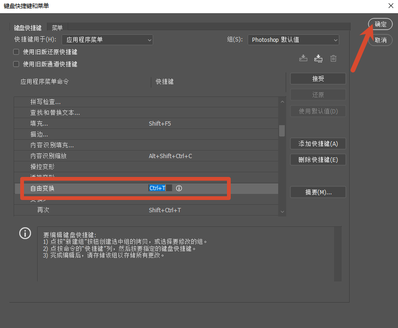398x328 pixels.
Task: Select the 拼写检查... row
Action: (x=146, y=102)
